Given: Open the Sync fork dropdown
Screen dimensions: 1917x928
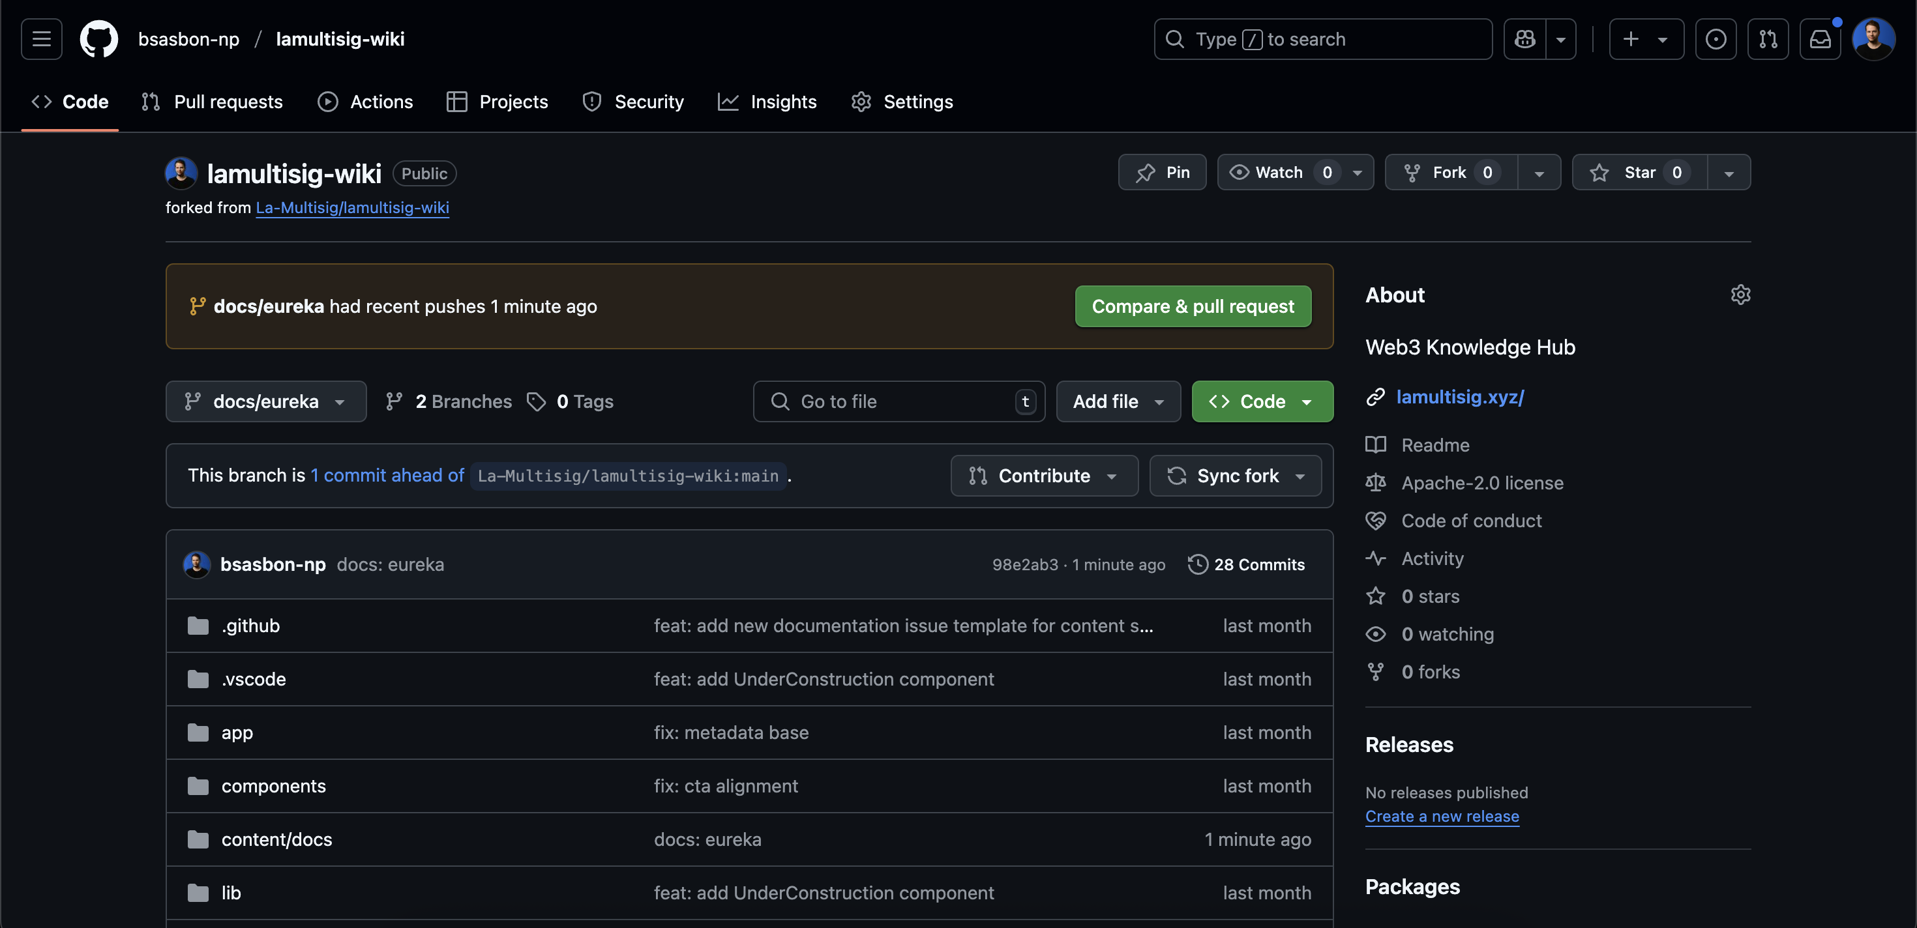Looking at the screenshot, I should (1236, 476).
